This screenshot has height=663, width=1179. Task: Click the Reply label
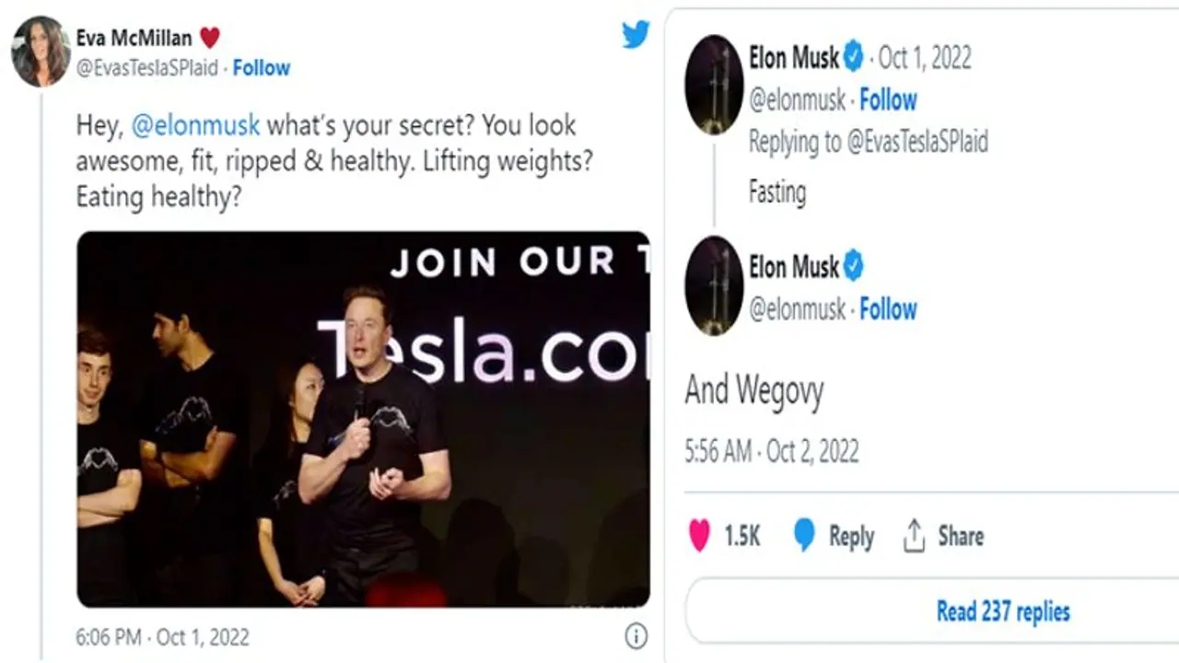click(x=851, y=537)
